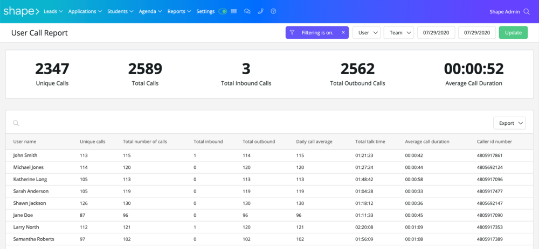Select the Shawn Jackson row name
The height and width of the screenshot is (249, 539).
point(30,203)
